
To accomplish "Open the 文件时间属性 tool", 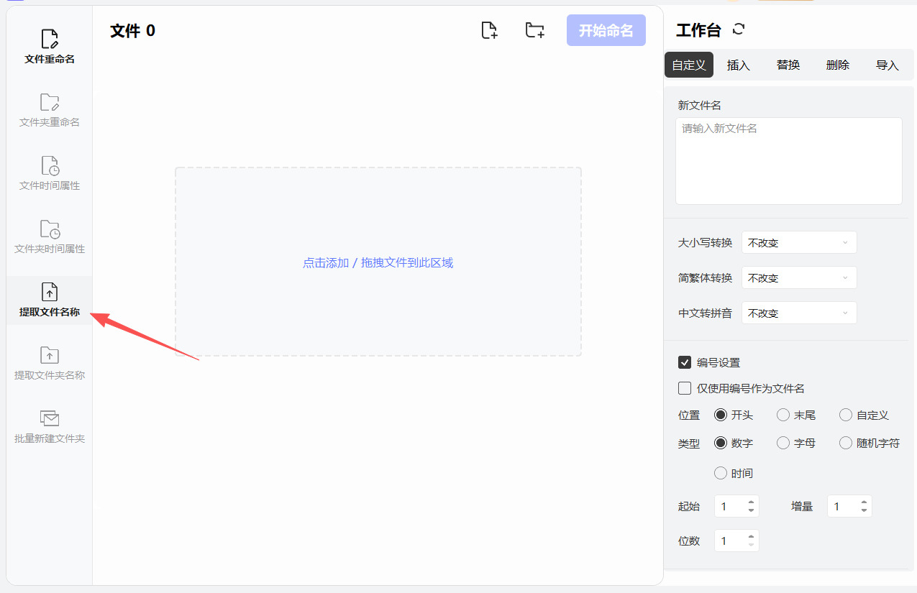I will click(49, 166).
